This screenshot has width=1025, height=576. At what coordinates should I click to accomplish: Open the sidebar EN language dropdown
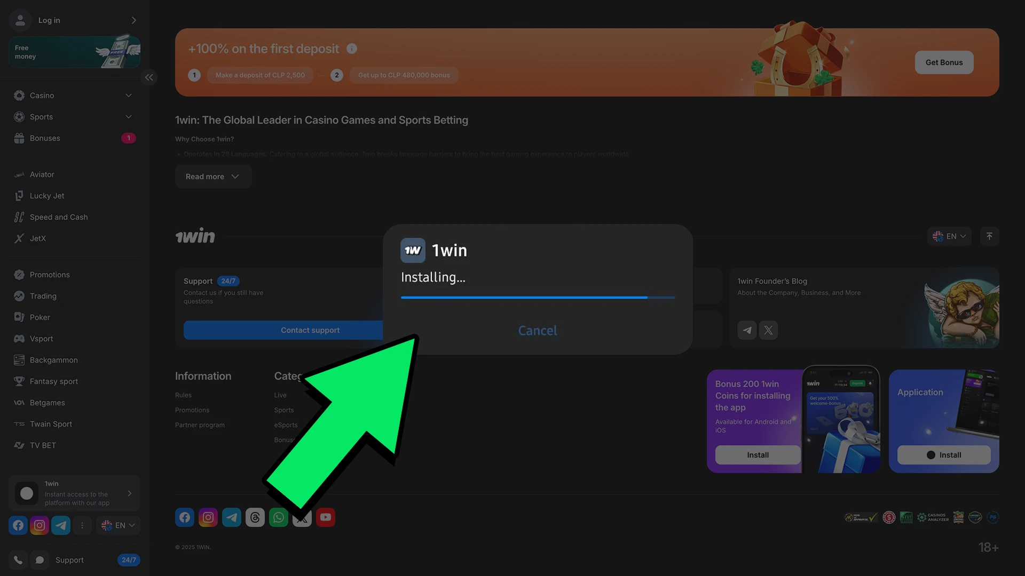[118, 525]
